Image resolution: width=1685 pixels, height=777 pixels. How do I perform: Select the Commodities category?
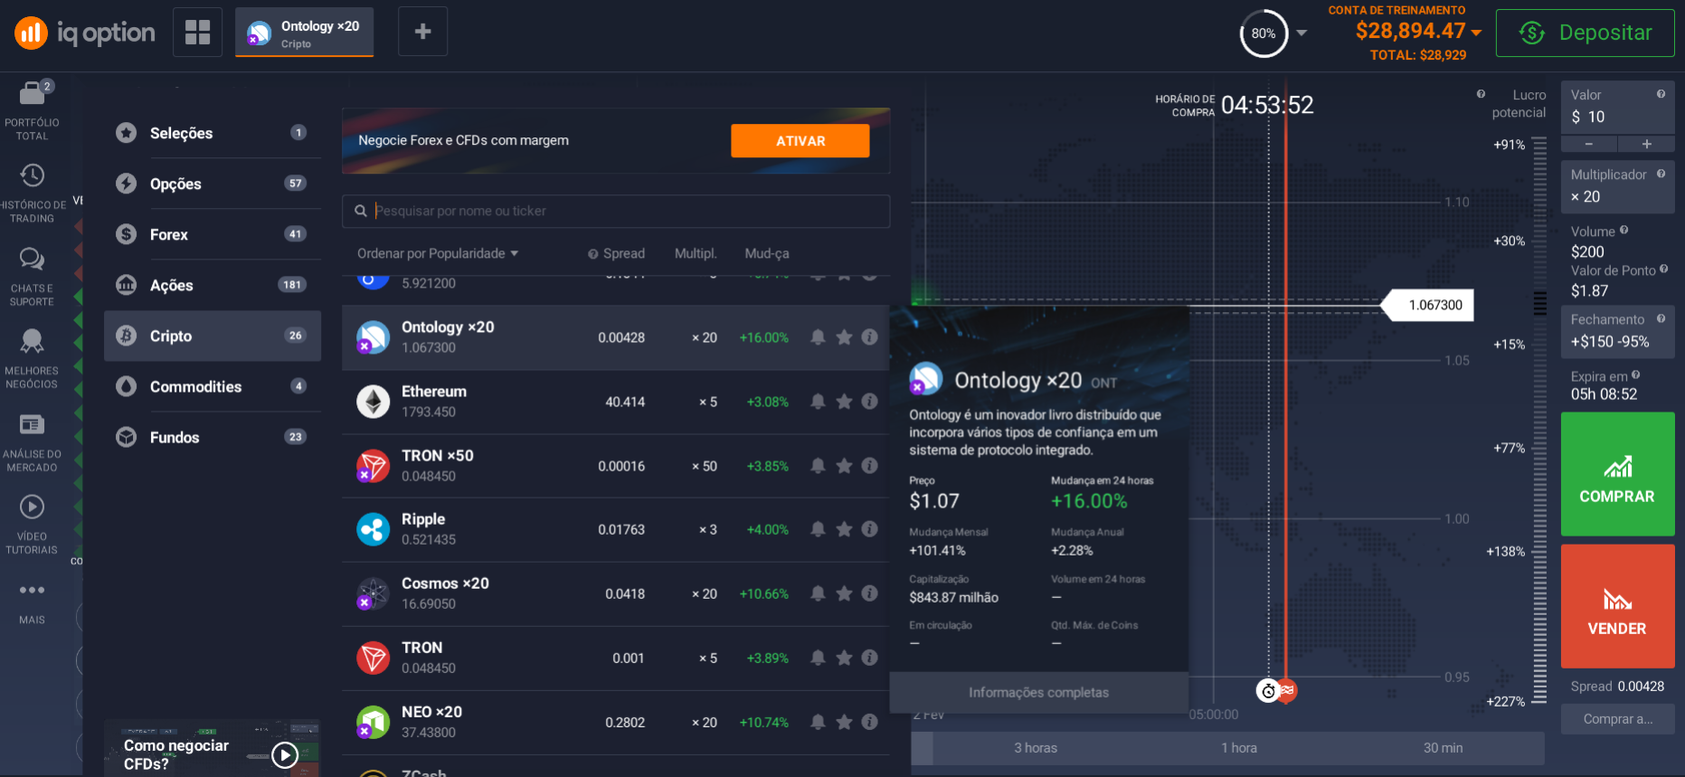[213, 386]
